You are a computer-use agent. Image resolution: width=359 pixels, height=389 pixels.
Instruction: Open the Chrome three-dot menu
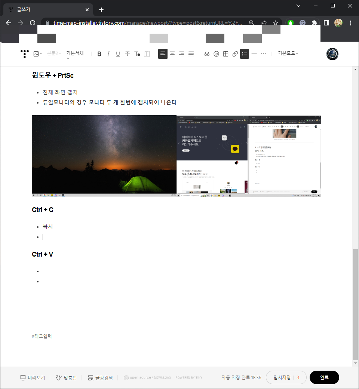350,23
